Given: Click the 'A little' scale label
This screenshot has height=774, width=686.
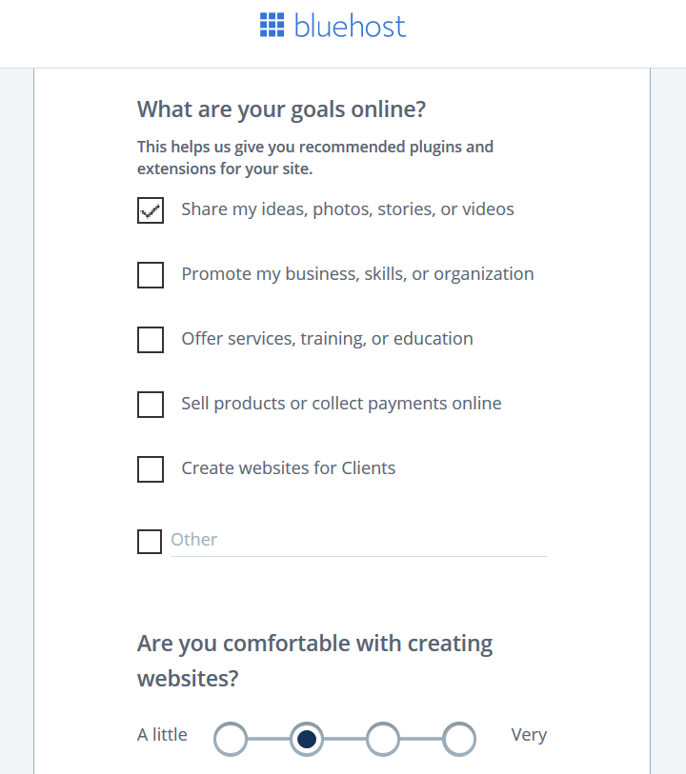Looking at the screenshot, I should point(162,735).
